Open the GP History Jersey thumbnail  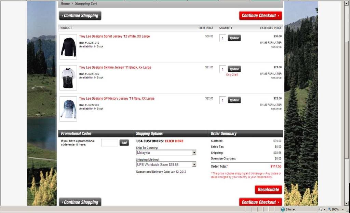tap(68, 109)
